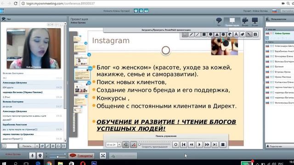Click the save annotations disk icon

(x=255, y=34)
